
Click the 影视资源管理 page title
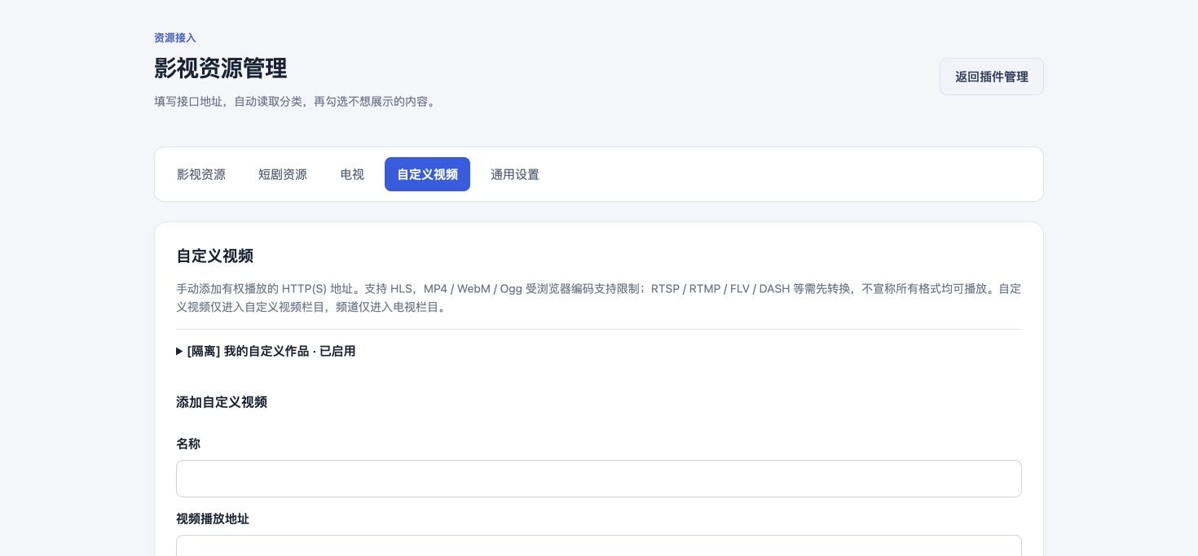click(220, 68)
